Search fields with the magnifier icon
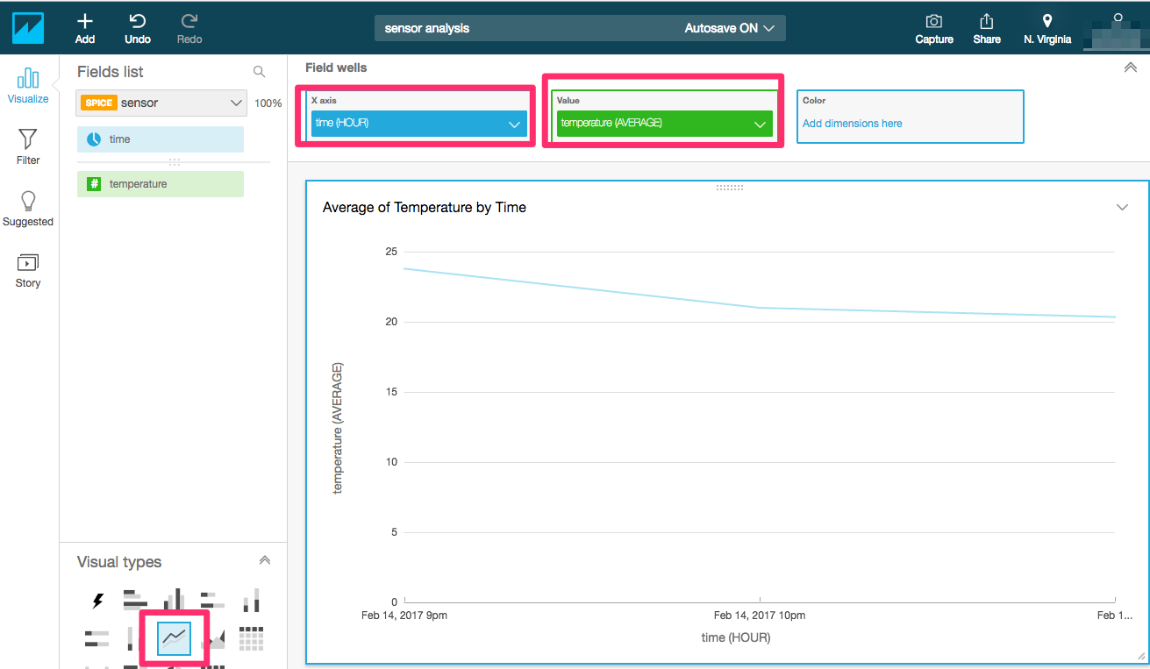 [259, 72]
